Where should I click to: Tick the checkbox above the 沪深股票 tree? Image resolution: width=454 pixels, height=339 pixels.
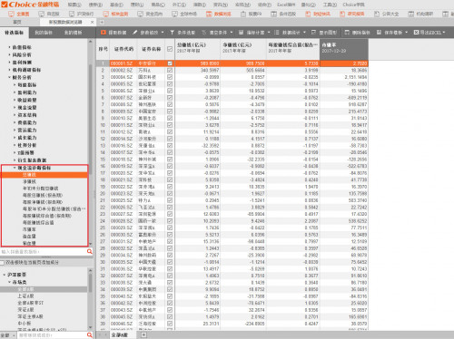click(2, 263)
